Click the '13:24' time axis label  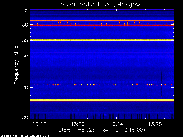coord(116,124)
